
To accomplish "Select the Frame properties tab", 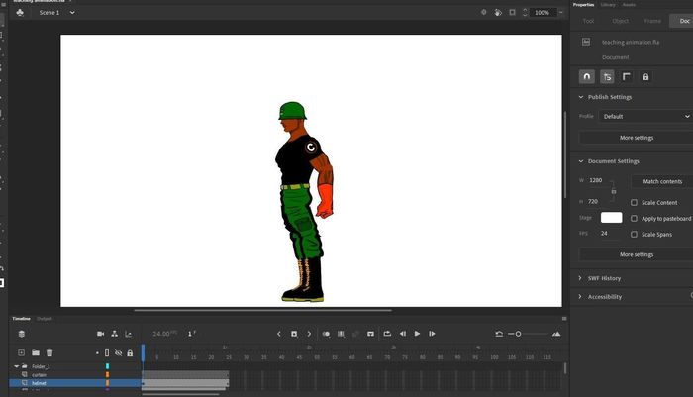I will point(652,21).
